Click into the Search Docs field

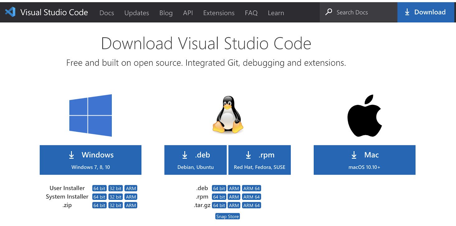(359, 12)
